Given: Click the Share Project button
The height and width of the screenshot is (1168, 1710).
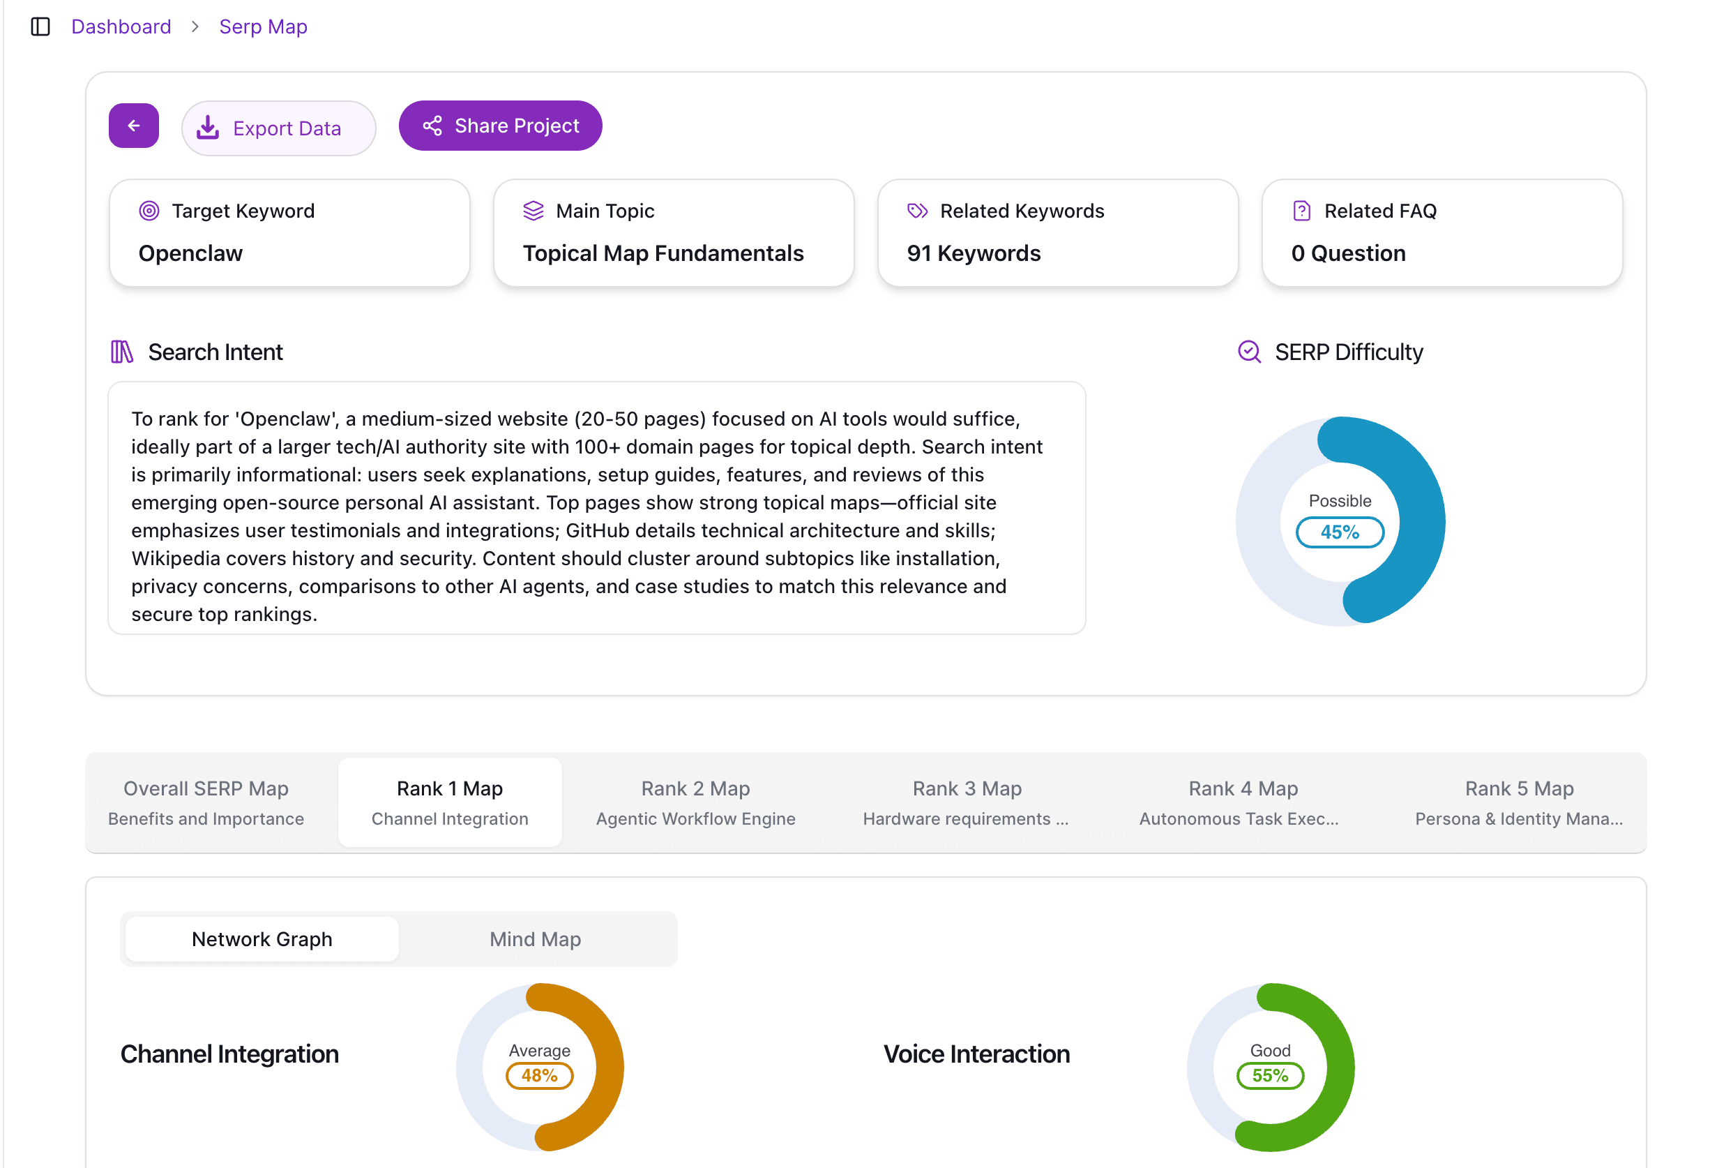Looking at the screenshot, I should 500,125.
